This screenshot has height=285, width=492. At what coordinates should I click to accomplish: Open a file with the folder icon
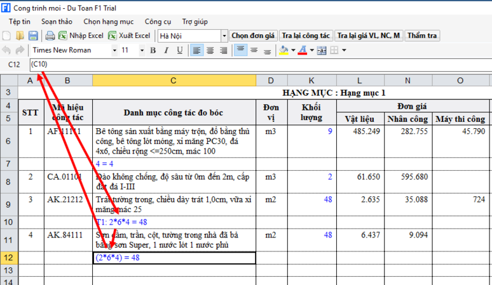(20, 36)
